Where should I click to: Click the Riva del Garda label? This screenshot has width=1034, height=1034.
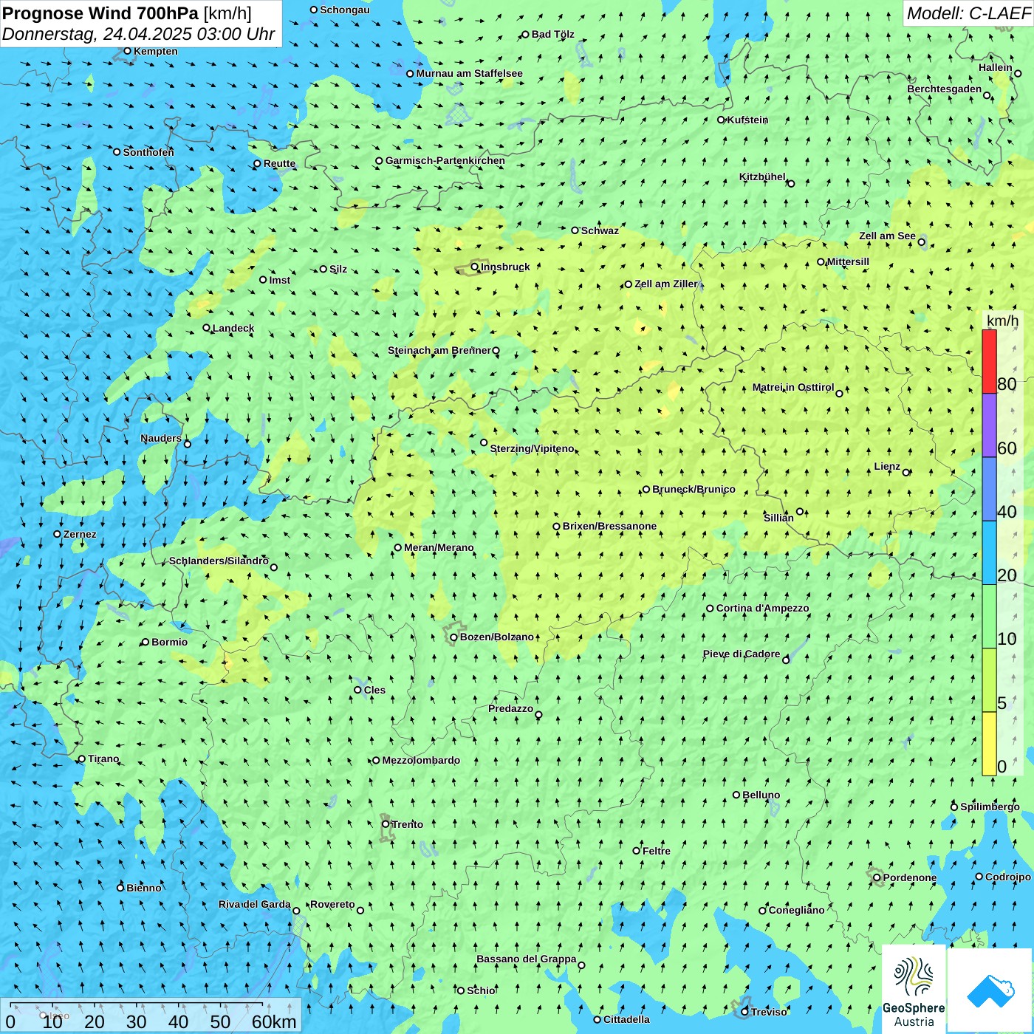(255, 905)
